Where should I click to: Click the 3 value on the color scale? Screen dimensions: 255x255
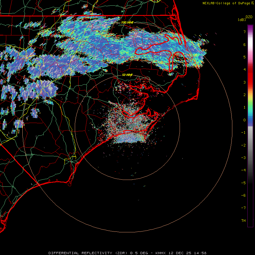(245, 82)
